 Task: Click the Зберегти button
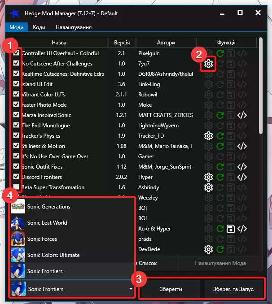[x=171, y=289]
